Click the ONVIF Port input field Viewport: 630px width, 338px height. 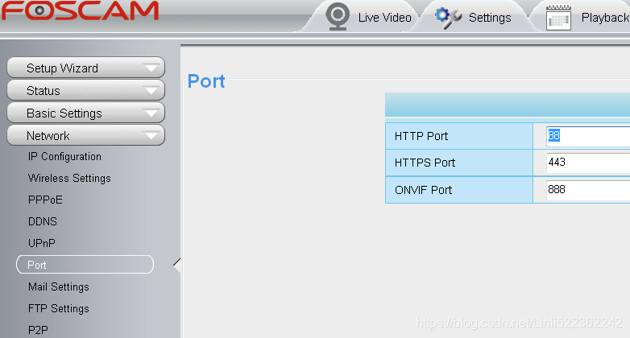click(x=588, y=190)
